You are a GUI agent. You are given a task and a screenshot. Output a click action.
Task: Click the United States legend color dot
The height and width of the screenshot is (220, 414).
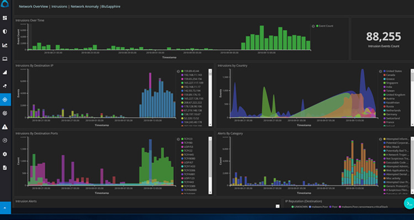click(x=384, y=71)
